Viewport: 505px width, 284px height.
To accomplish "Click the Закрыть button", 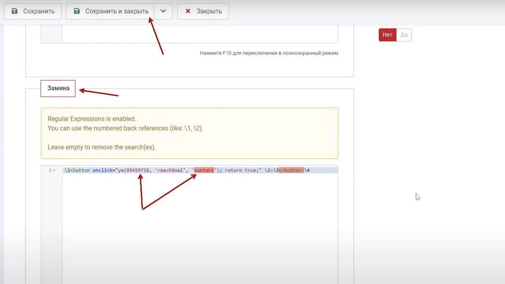I will click(x=203, y=11).
